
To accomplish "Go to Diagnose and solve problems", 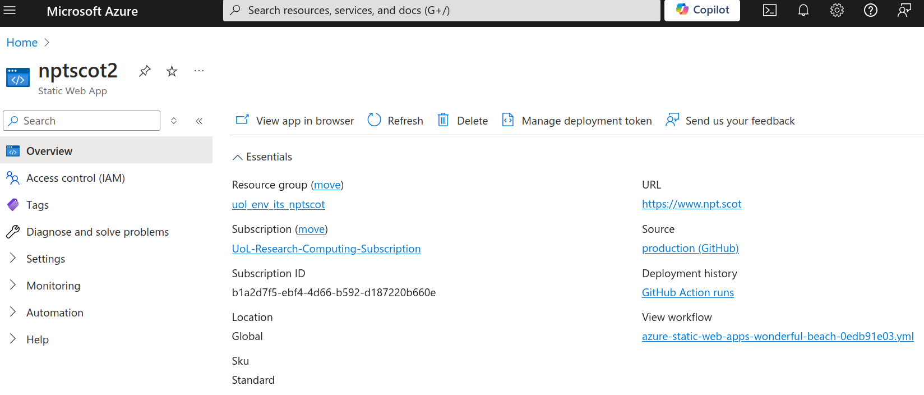I will point(97,232).
